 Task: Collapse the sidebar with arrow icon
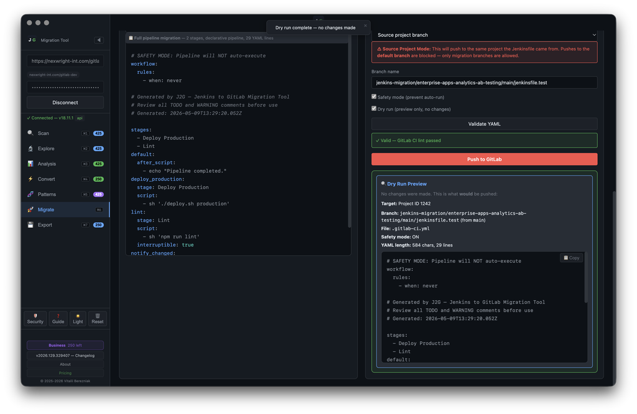pos(99,40)
